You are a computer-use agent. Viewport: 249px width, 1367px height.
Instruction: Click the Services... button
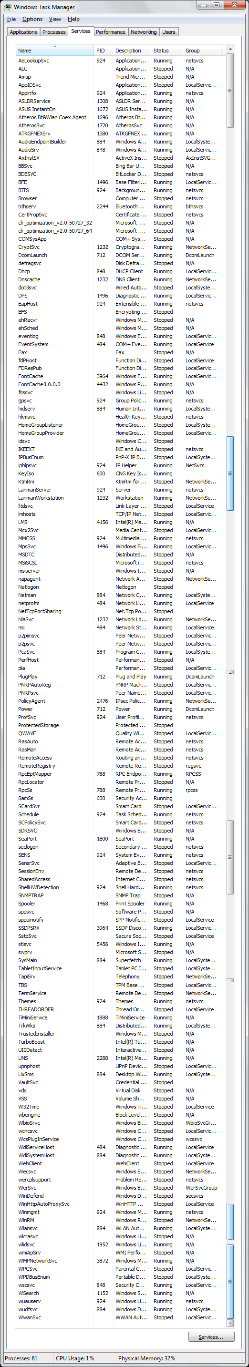(x=211, y=1337)
